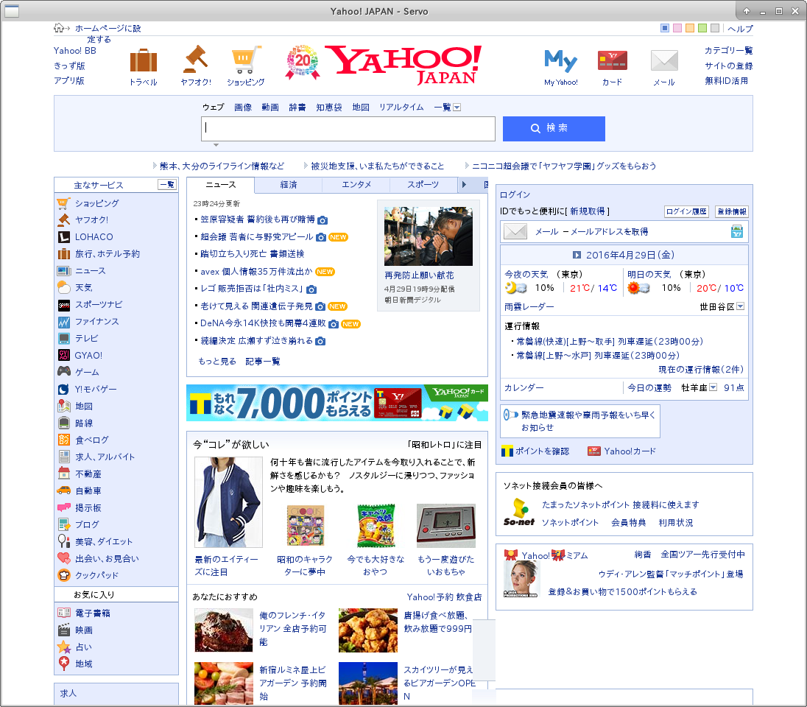807x707 pixels.
Task: Open the 世田谷区 location dropdown
Action: point(740,306)
